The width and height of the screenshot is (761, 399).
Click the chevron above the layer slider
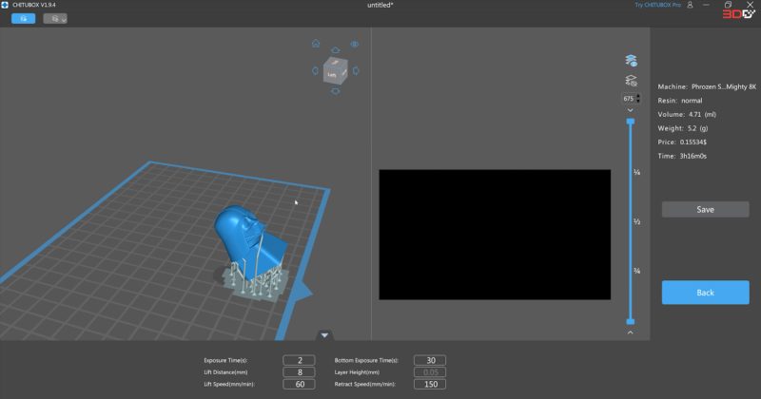tap(630, 110)
